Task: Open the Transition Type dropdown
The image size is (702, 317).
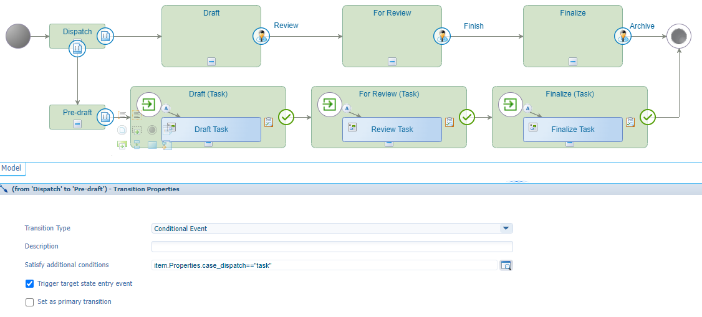Action: (x=506, y=229)
